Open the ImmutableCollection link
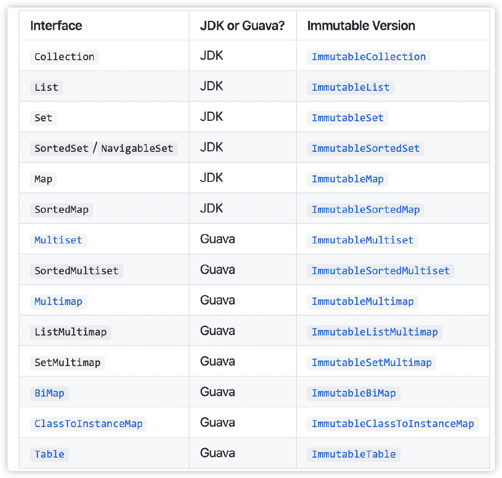502x478 pixels. (368, 57)
